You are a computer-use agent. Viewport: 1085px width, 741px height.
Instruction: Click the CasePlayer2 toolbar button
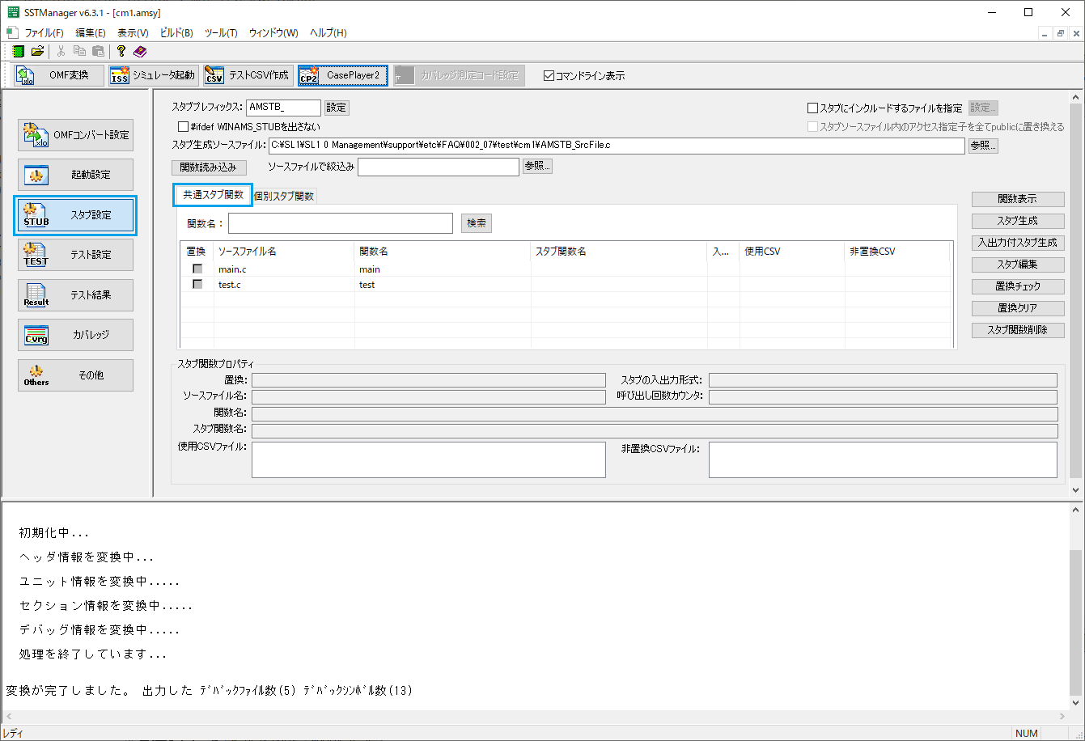tap(343, 75)
